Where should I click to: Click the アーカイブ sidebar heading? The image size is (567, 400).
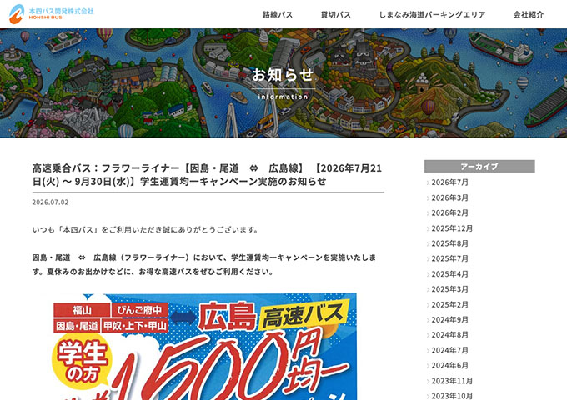479,166
